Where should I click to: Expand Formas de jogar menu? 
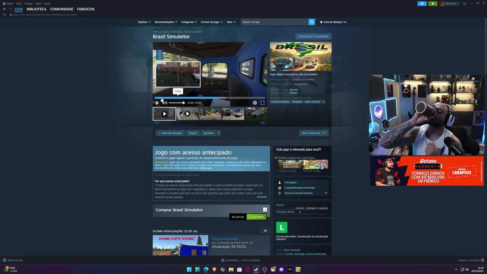(212, 22)
